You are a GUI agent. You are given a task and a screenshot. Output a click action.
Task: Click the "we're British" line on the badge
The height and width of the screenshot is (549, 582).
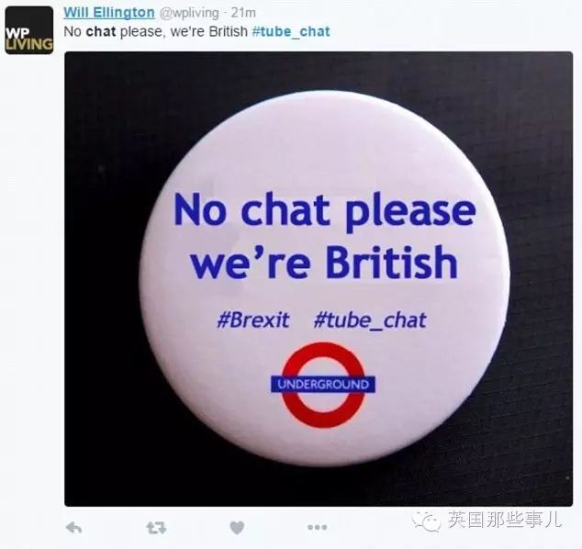324,263
